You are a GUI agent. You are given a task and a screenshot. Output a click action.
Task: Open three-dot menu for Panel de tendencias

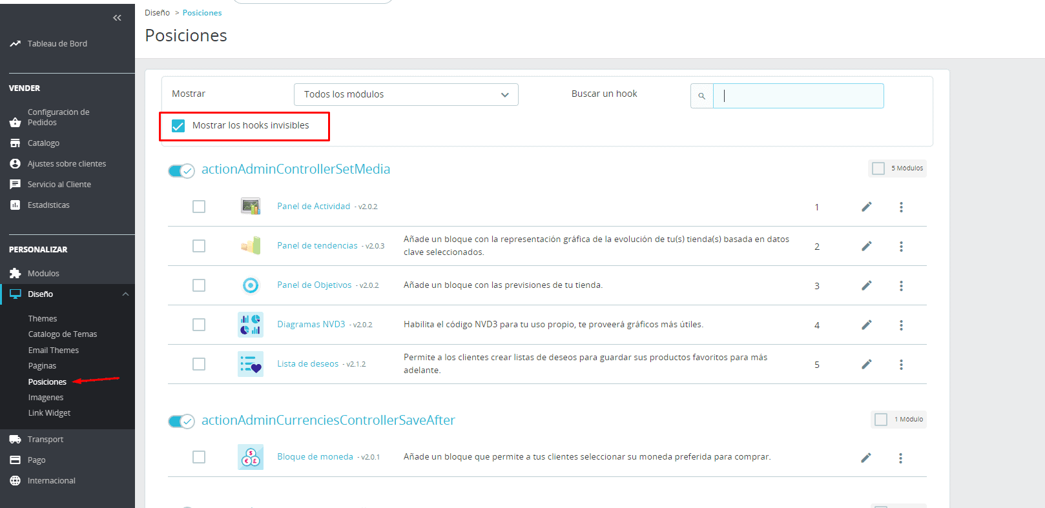click(901, 247)
